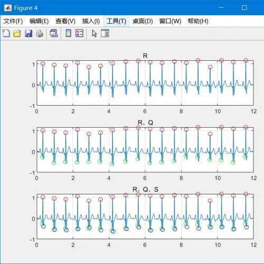Screen dimensions: 264x264
Task: Click y-axis label -1 of bottom plot
Action: tap(32, 240)
